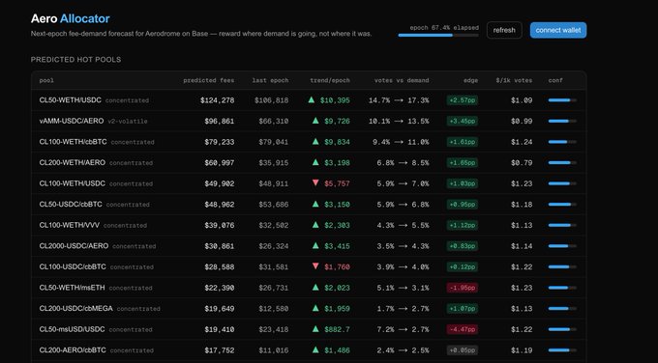
Task: Select the CL100-WETH/cbBTC pool name
Action: pos(73,142)
